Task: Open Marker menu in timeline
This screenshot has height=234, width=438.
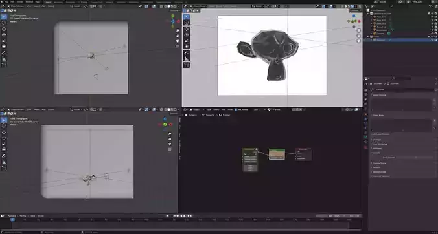Action: [x=41, y=216]
